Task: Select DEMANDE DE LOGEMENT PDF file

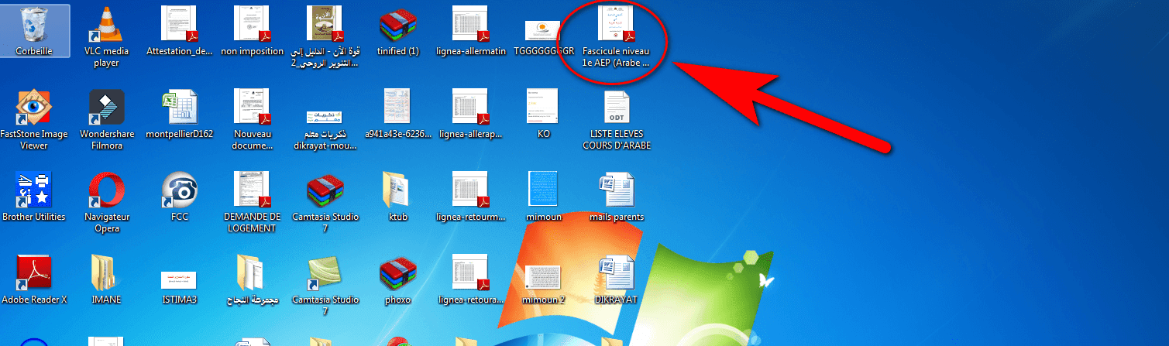Action: 252,202
